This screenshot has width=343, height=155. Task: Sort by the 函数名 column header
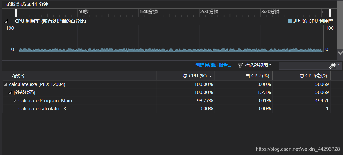pos(80,76)
